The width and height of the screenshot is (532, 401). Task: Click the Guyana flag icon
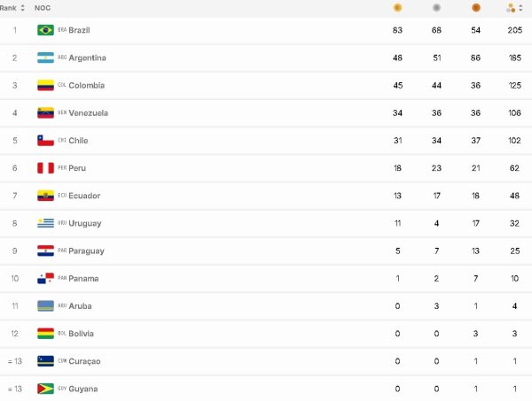(x=45, y=389)
